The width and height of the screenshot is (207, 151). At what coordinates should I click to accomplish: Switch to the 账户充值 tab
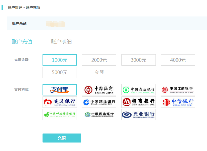[x=22, y=42]
